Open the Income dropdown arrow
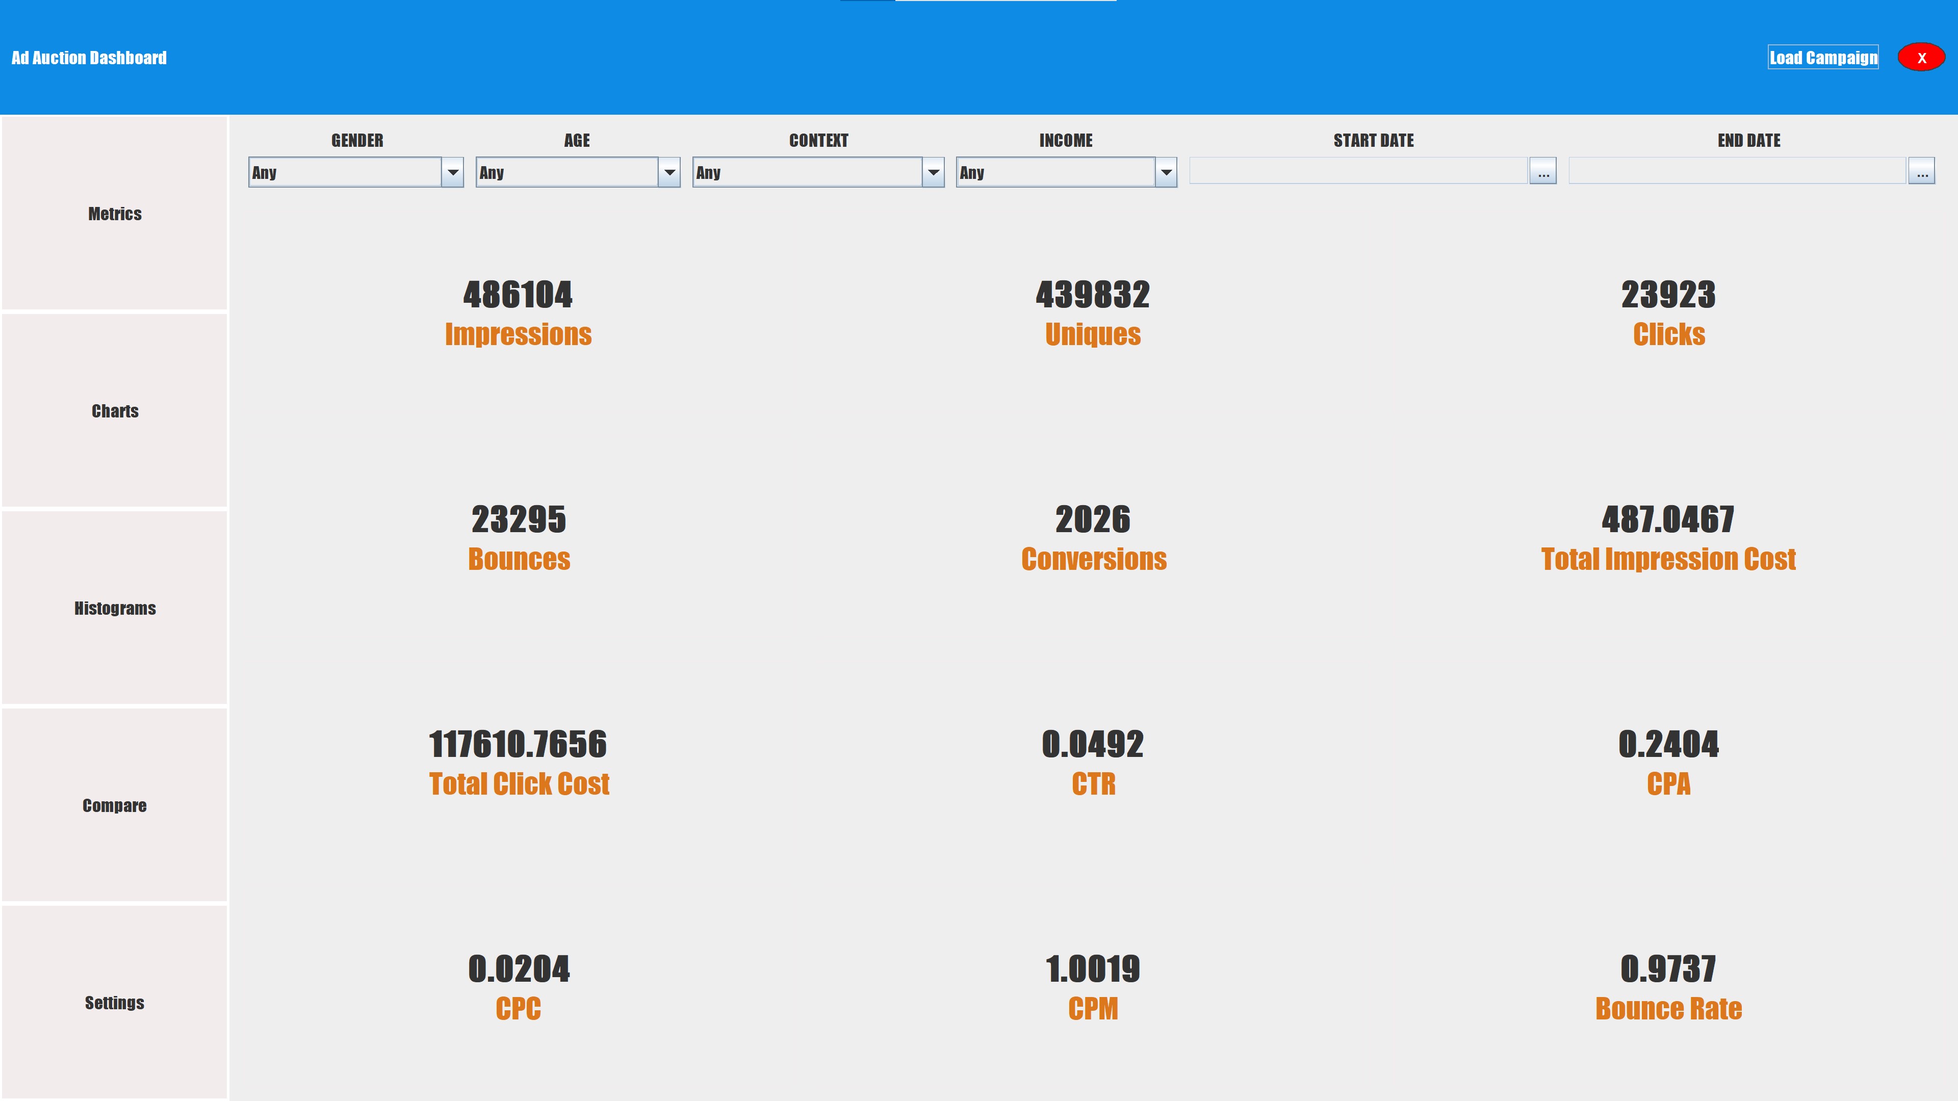 point(1165,172)
